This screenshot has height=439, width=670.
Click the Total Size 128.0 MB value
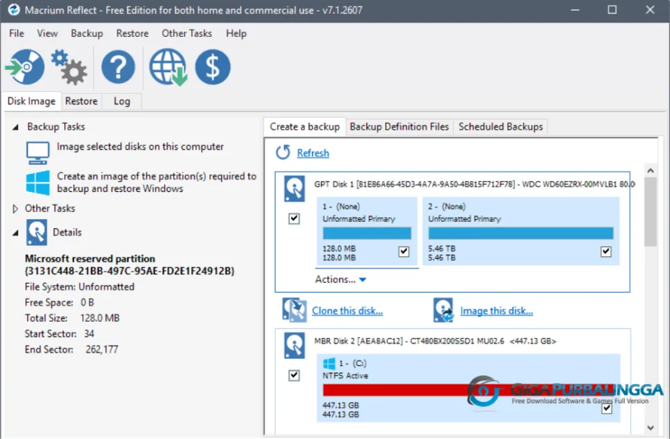[x=100, y=318]
